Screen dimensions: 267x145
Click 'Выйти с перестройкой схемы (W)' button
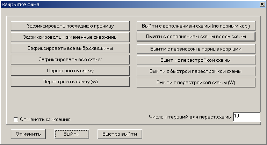click(x=196, y=83)
